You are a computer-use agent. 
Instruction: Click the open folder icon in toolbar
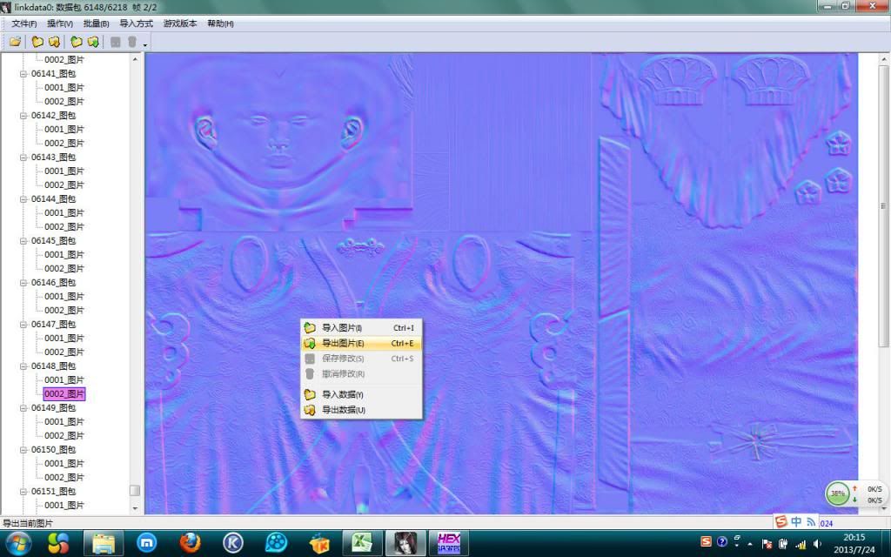coord(15,42)
